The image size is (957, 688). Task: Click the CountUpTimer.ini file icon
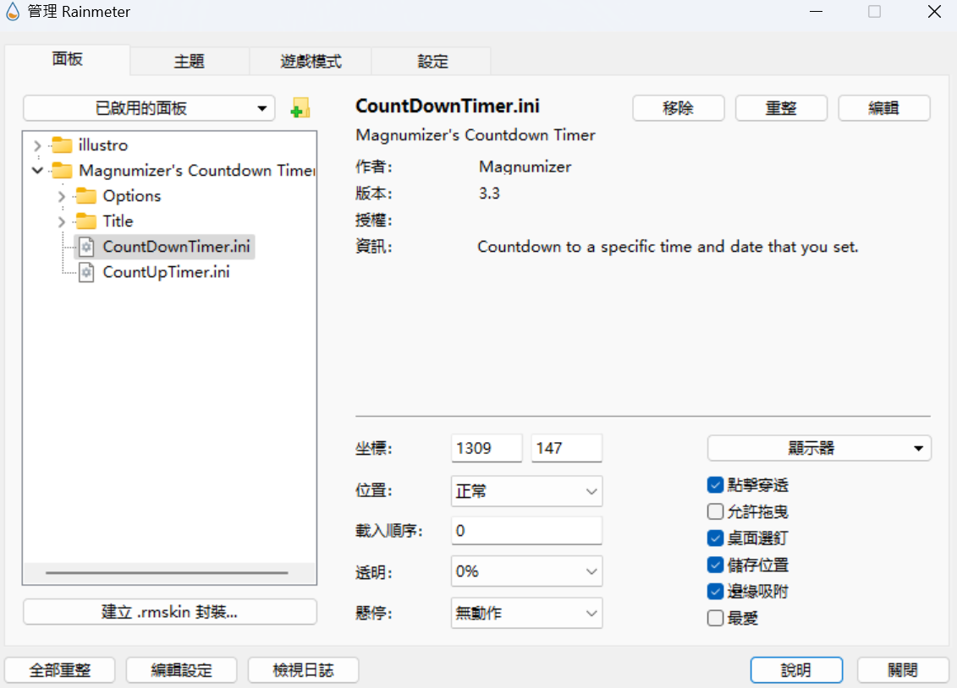pos(86,272)
